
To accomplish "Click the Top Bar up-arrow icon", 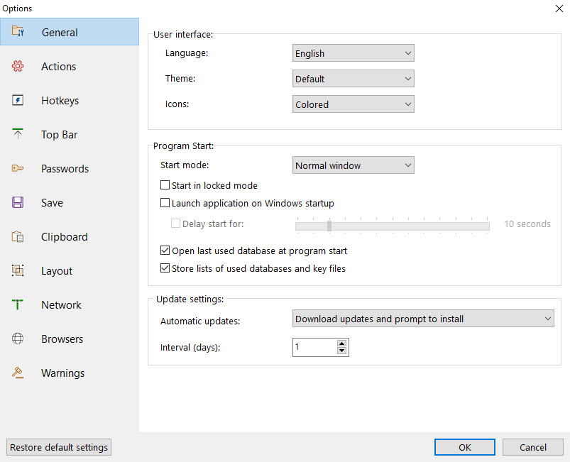I will pyautogui.click(x=18, y=134).
